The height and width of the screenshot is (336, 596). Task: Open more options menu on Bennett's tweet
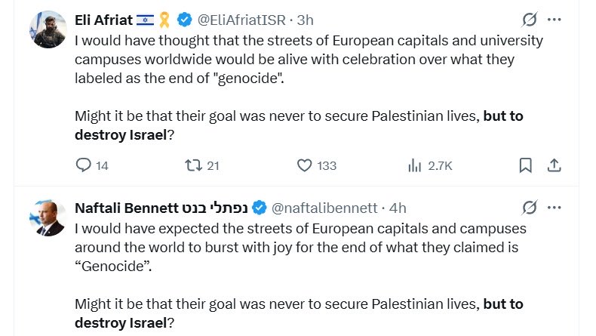(x=555, y=208)
